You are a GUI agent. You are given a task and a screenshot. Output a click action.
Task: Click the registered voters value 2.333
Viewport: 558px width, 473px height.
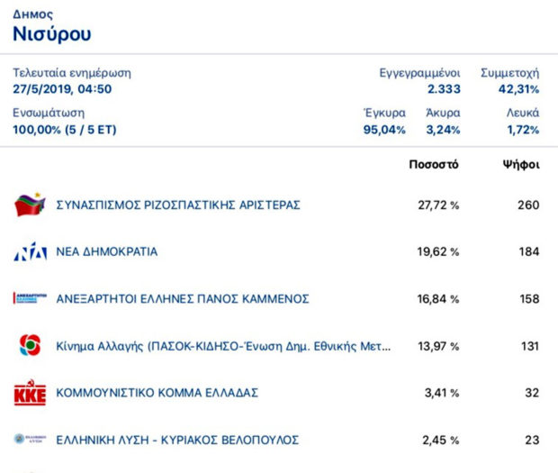click(x=444, y=88)
